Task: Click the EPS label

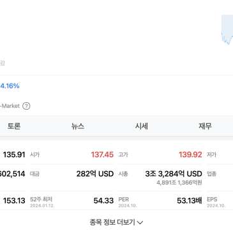Action: (x=212, y=199)
